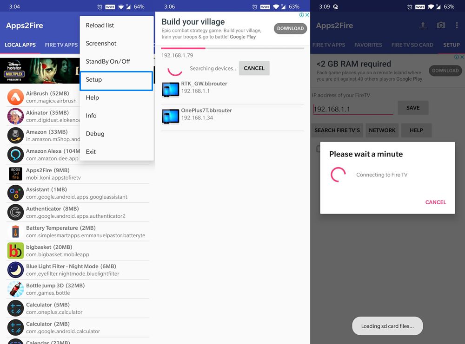Save the Fire TV IP address
The height and width of the screenshot is (344, 465).
413,108
